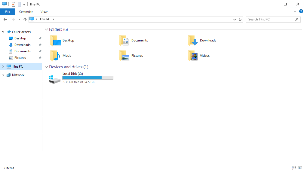Click the Refresh icon beside address bar
Screen dimensions: 304x171
pyautogui.click(x=240, y=19)
